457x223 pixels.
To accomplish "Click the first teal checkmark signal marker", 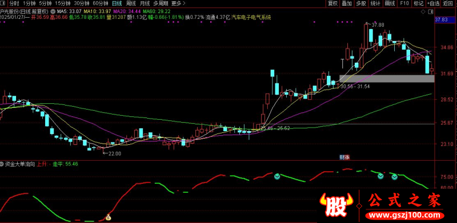I will (x=277, y=176).
